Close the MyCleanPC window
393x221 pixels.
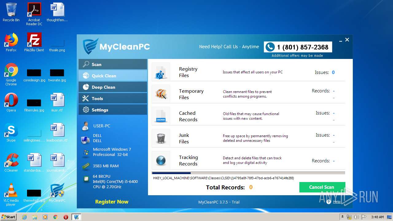click(x=347, y=40)
